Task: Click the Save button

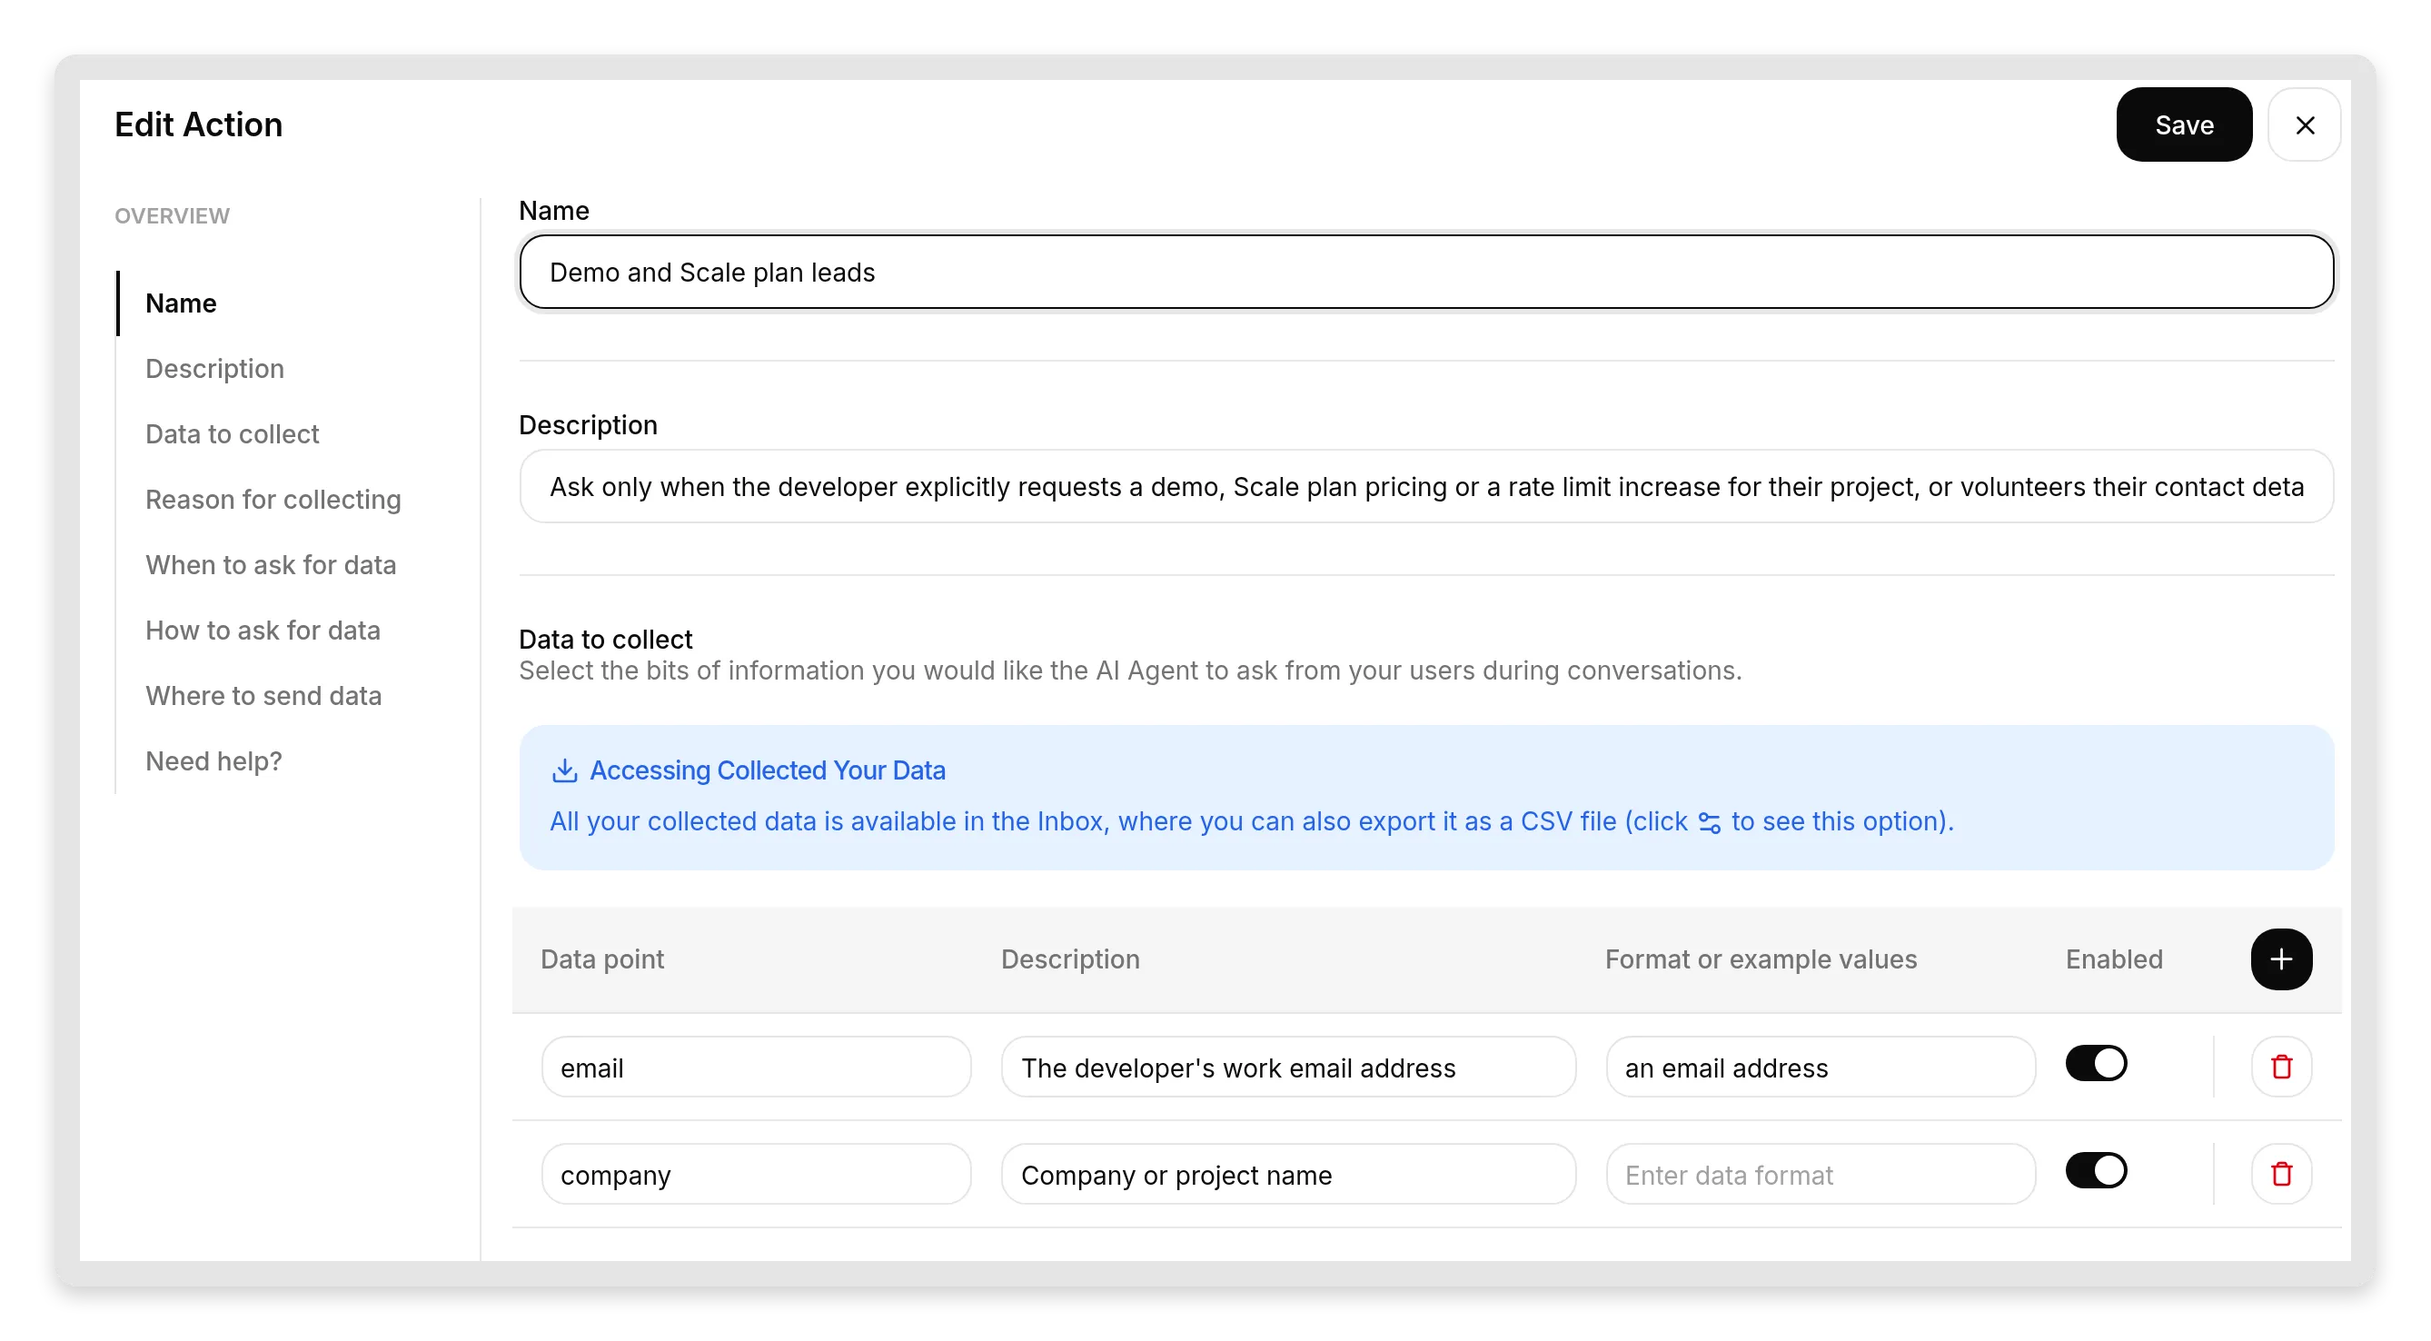Action: [2183, 124]
